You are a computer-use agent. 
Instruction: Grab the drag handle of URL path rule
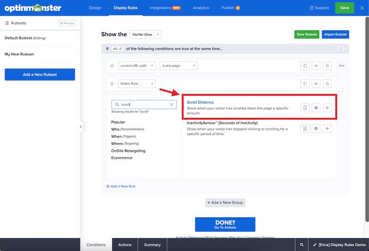[x=112, y=66]
